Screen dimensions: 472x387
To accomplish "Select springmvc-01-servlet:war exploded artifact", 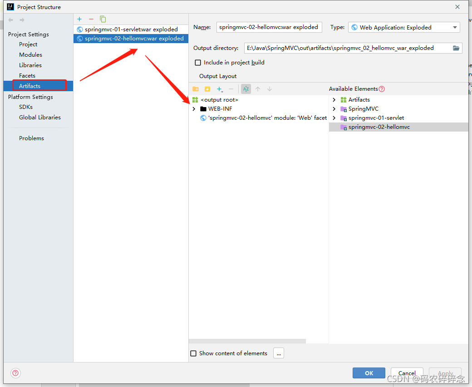I will [x=131, y=29].
